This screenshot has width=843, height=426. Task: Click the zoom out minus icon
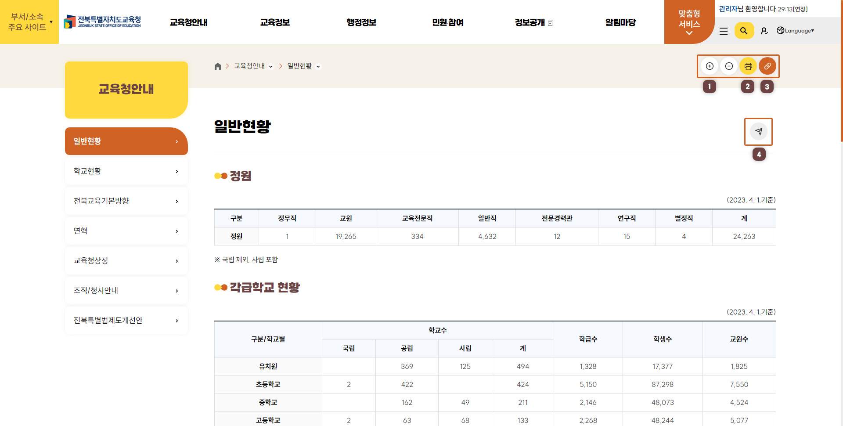729,66
